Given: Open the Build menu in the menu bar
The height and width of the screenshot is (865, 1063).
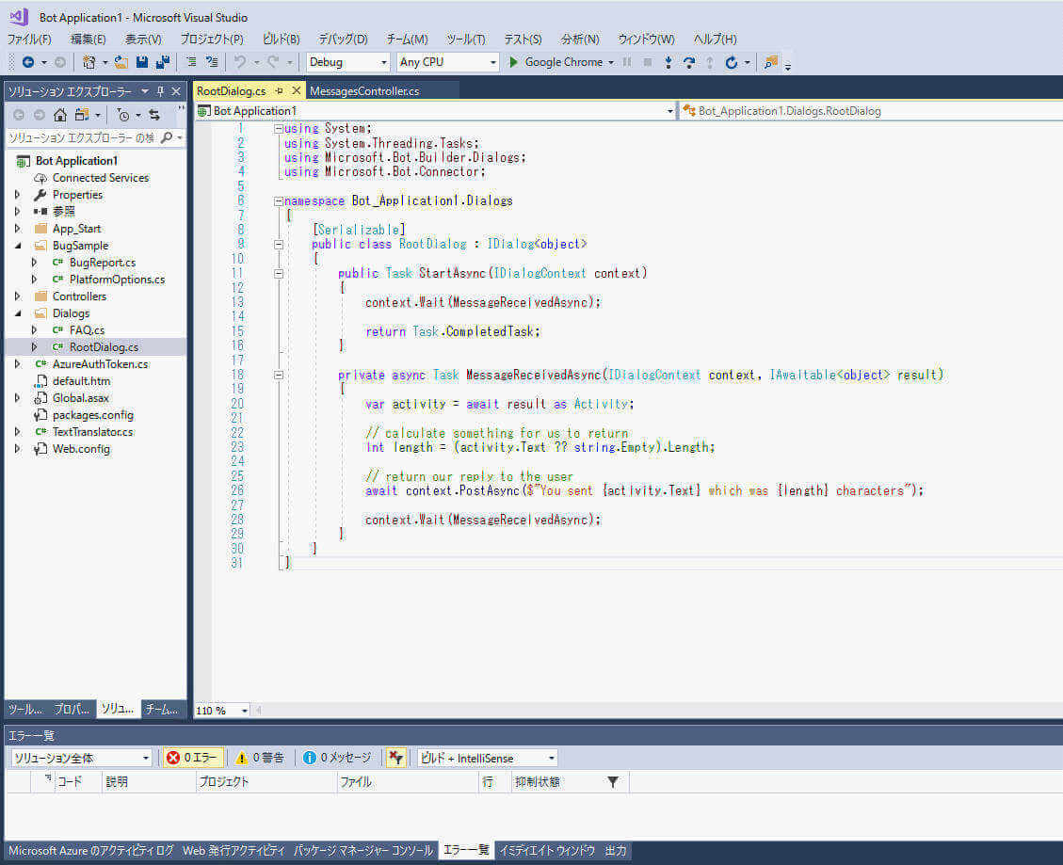Looking at the screenshot, I should [x=281, y=39].
